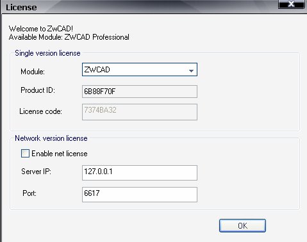Confirm with the OK button
This screenshot has width=307, height=242.
coord(242,225)
